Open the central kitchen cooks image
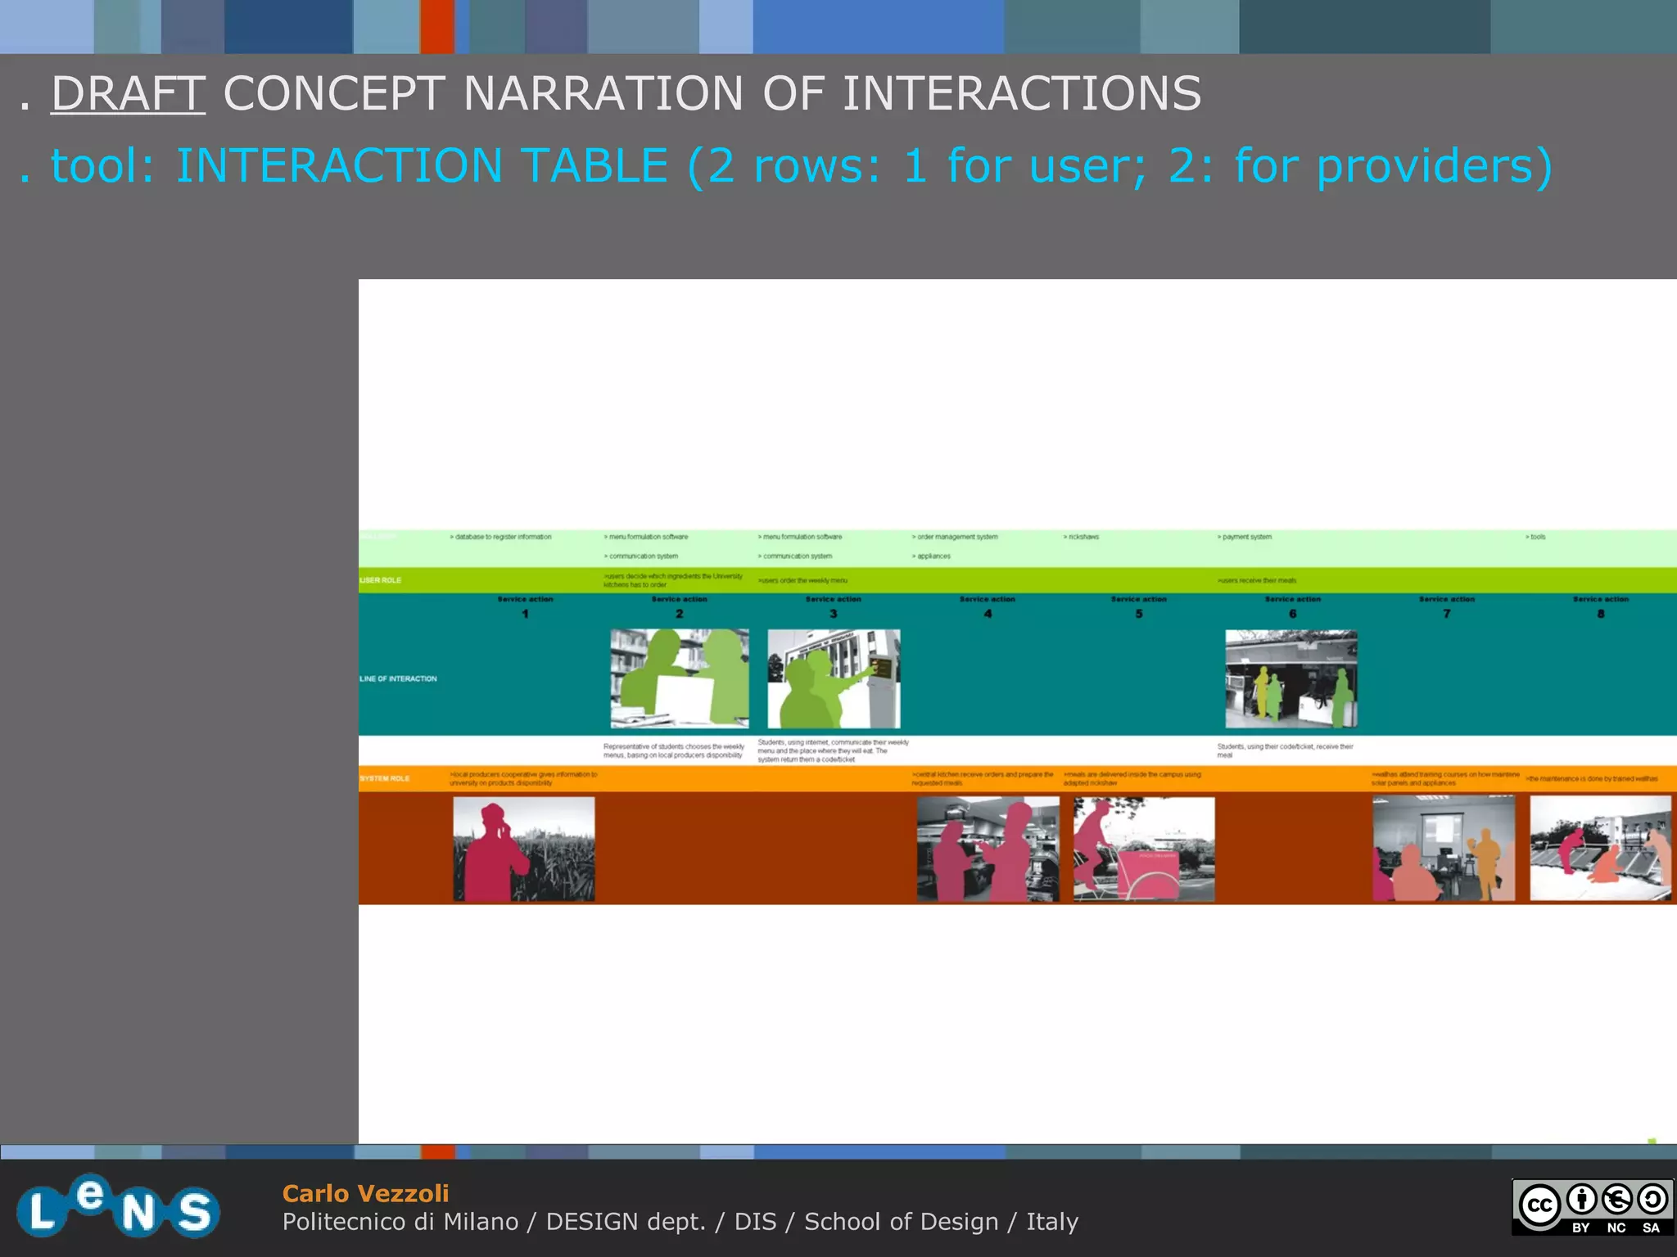This screenshot has width=1677, height=1257. tap(988, 849)
